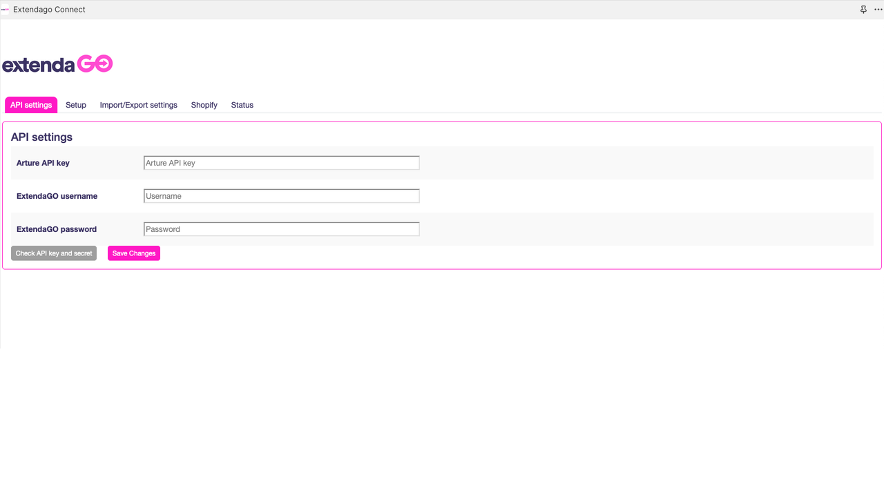Select the Setup tab
884x497 pixels.
click(76, 105)
